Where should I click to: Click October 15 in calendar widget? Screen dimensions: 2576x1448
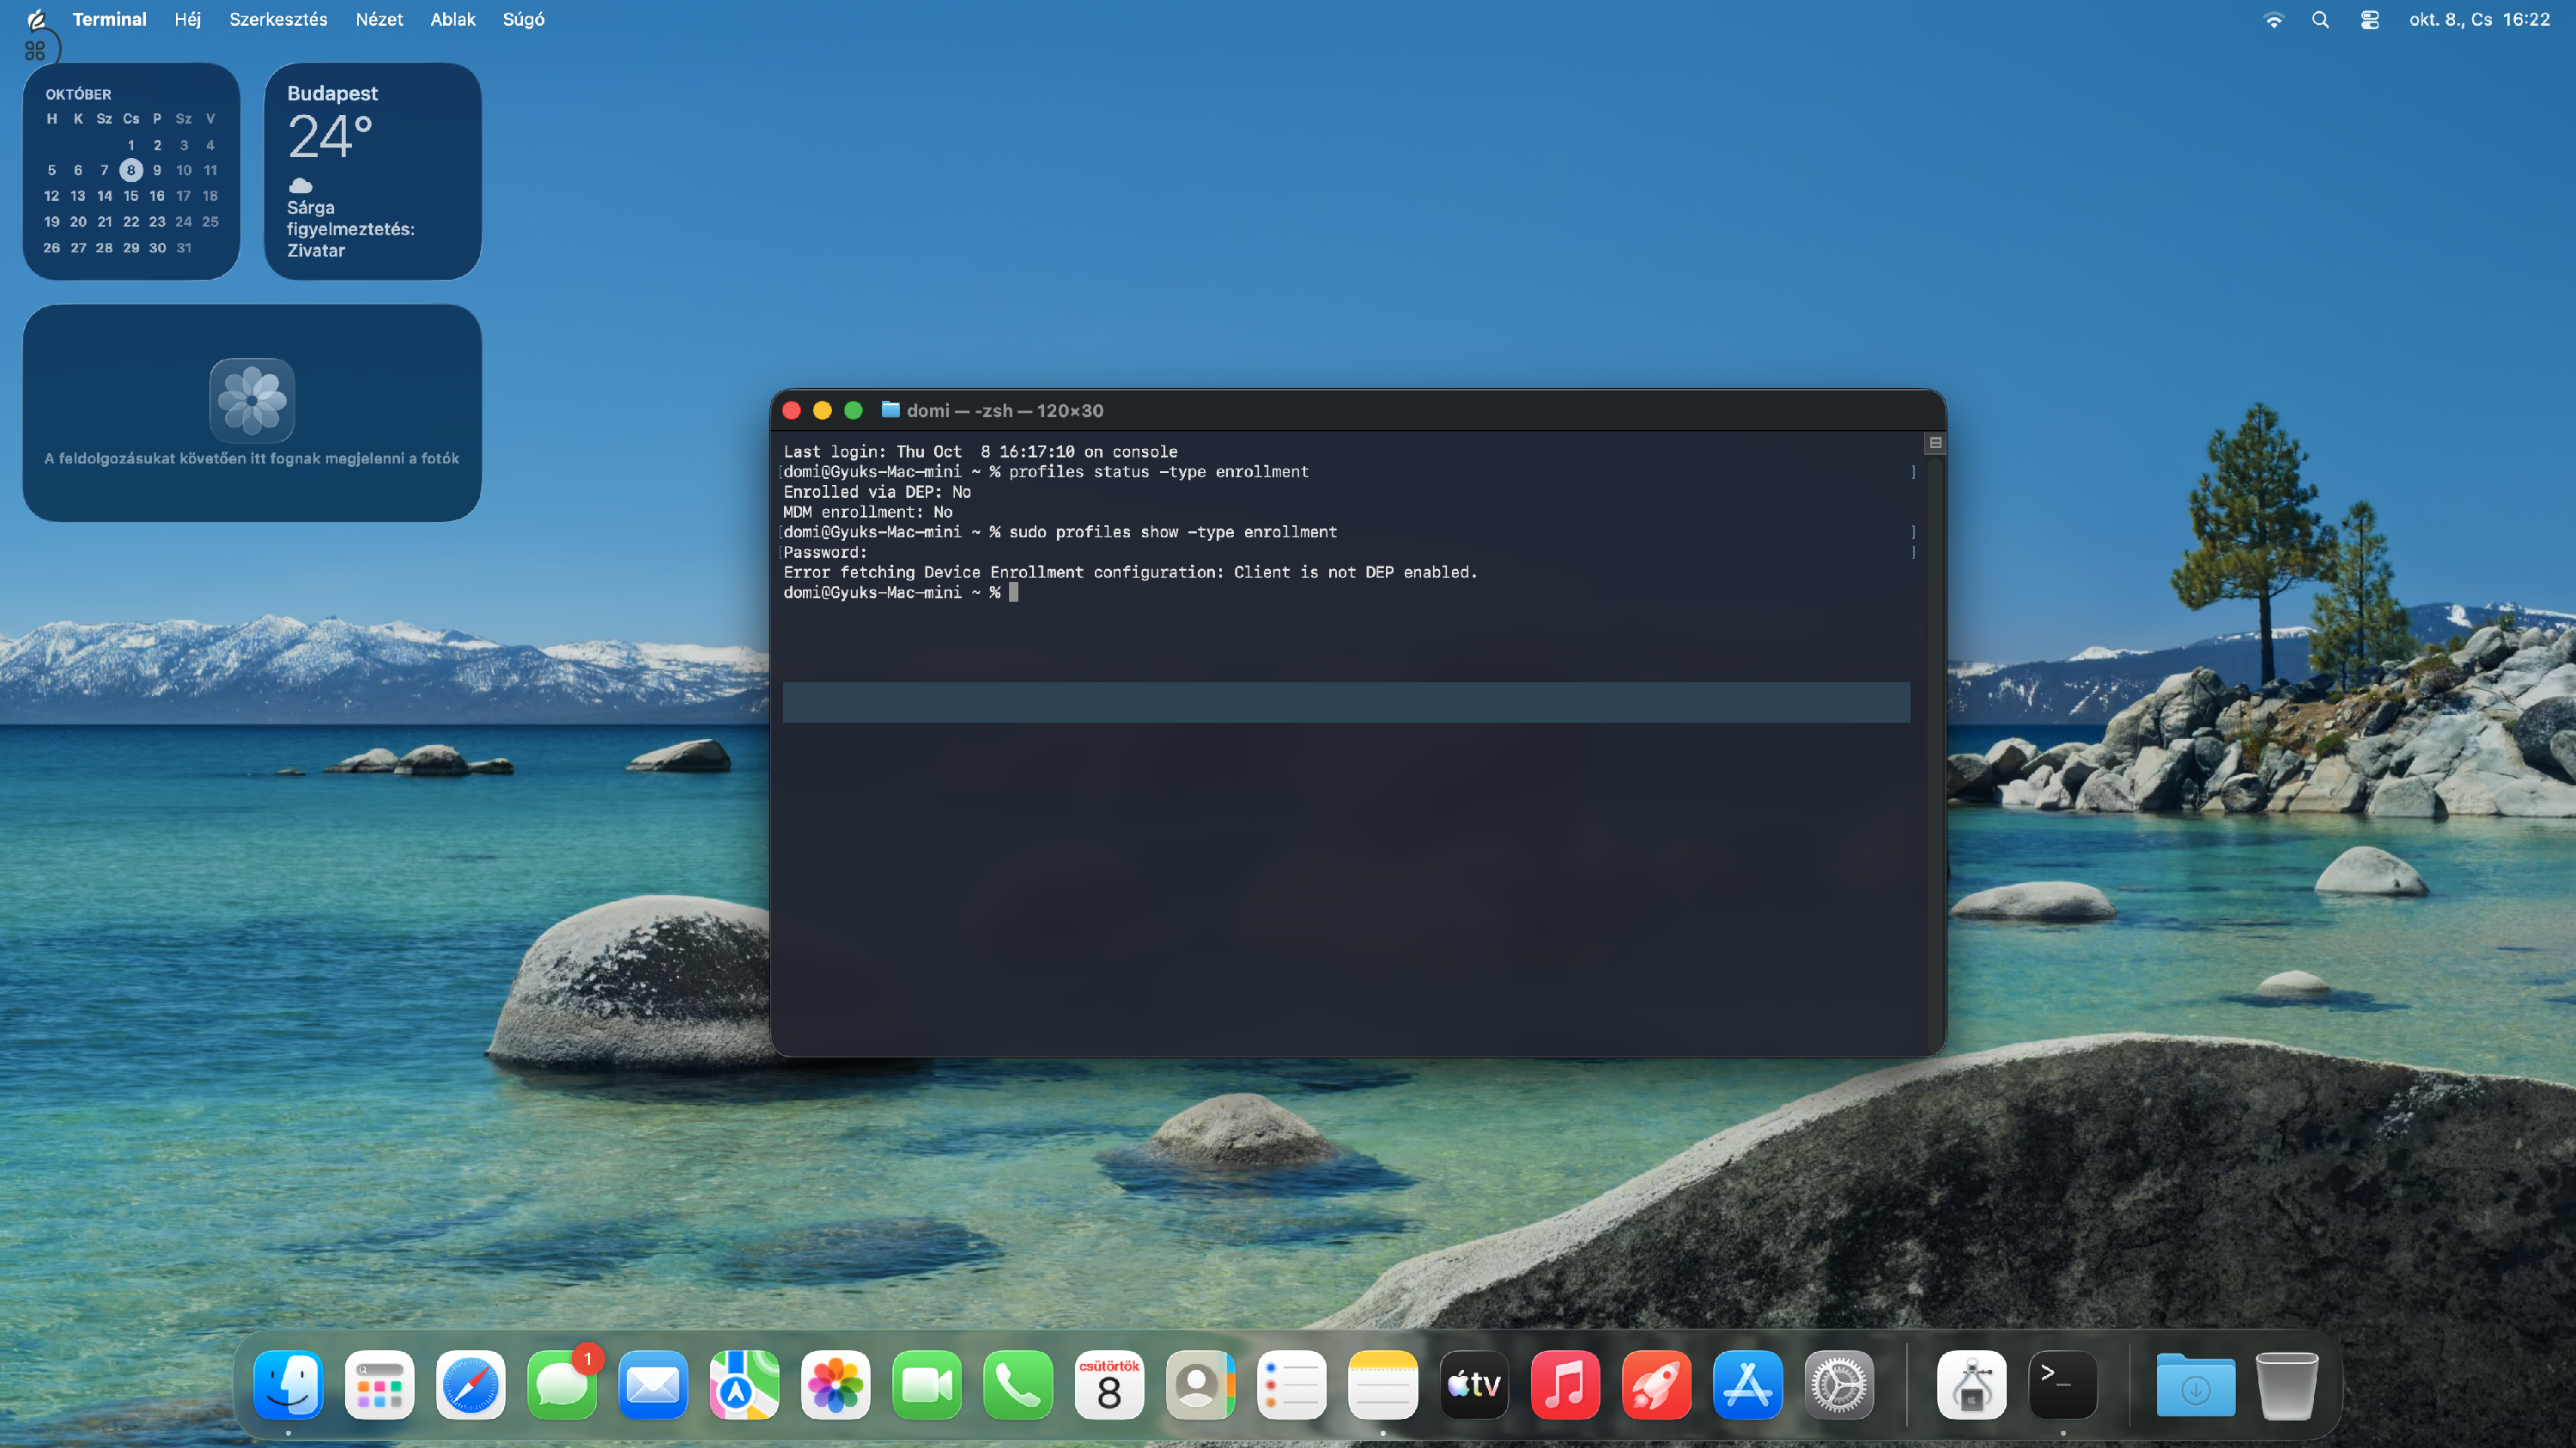pyautogui.click(x=131, y=196)
